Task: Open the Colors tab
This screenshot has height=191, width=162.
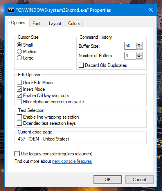Action: pos(74,23)
